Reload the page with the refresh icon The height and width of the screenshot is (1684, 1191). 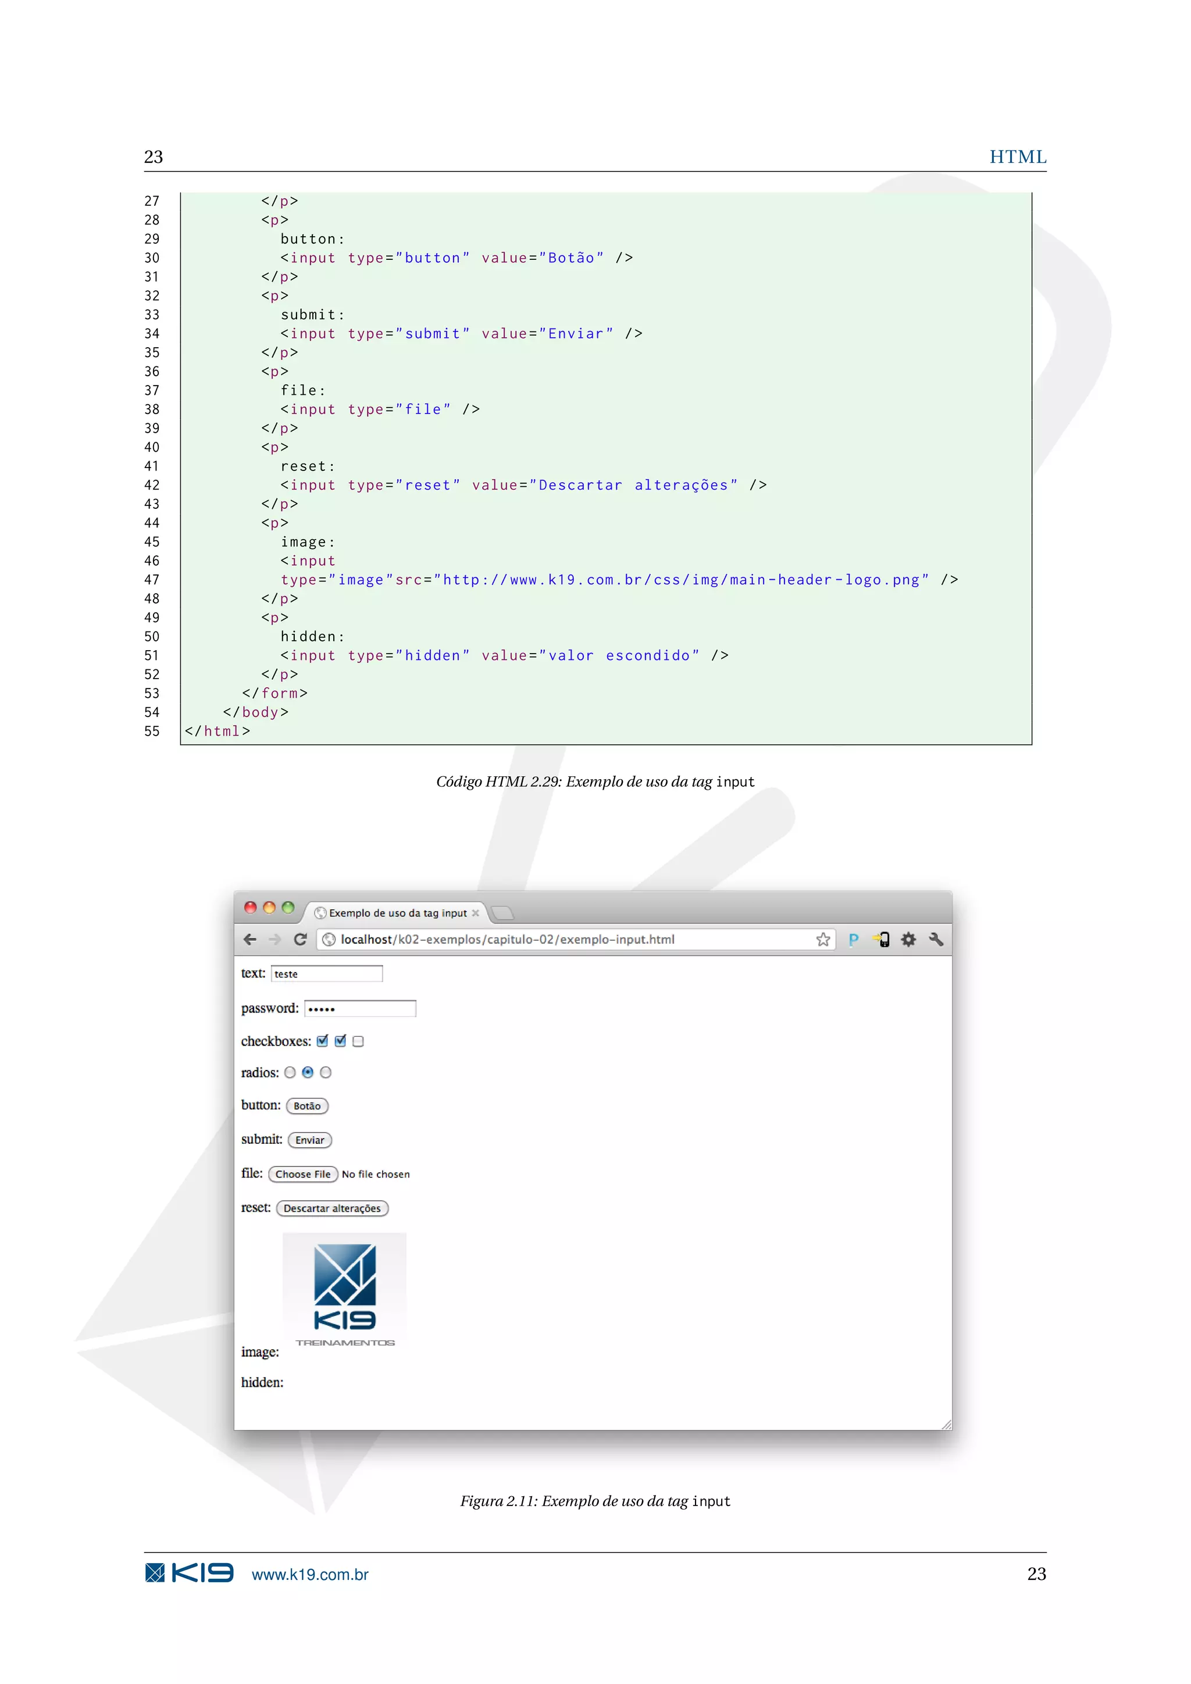pyautogui.click(x=300, y=940)
